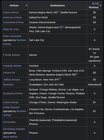Open the Mesa Airlines link

coord(10,137)
